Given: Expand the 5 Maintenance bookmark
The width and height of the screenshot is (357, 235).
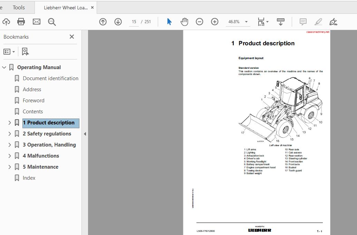Looking at the screenshot, I should pyautogui.click(x=10, y=167).
